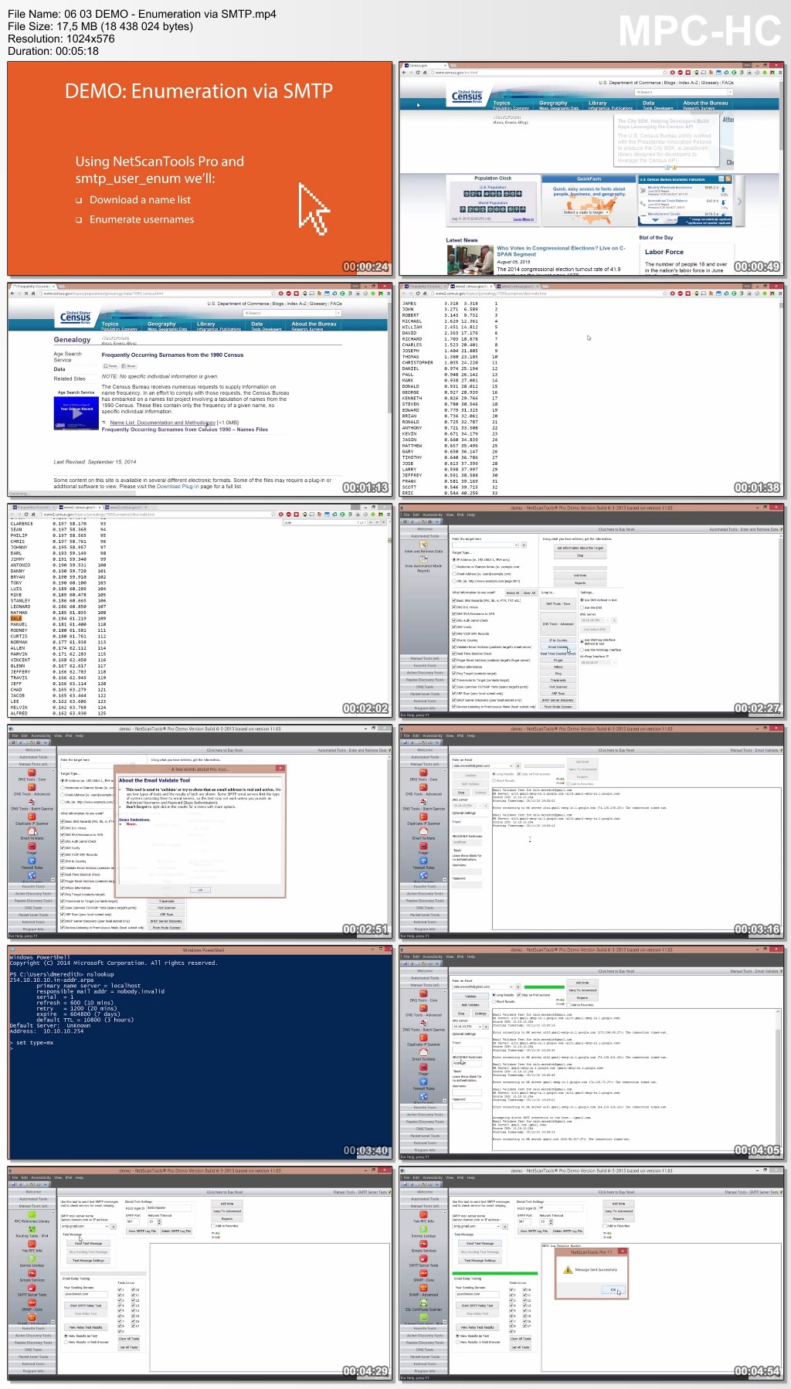Click Firewall Rules icon in 00:04:05 frame
The height and width of the screenshot is (1389, 791).
tap(423, 1082)
